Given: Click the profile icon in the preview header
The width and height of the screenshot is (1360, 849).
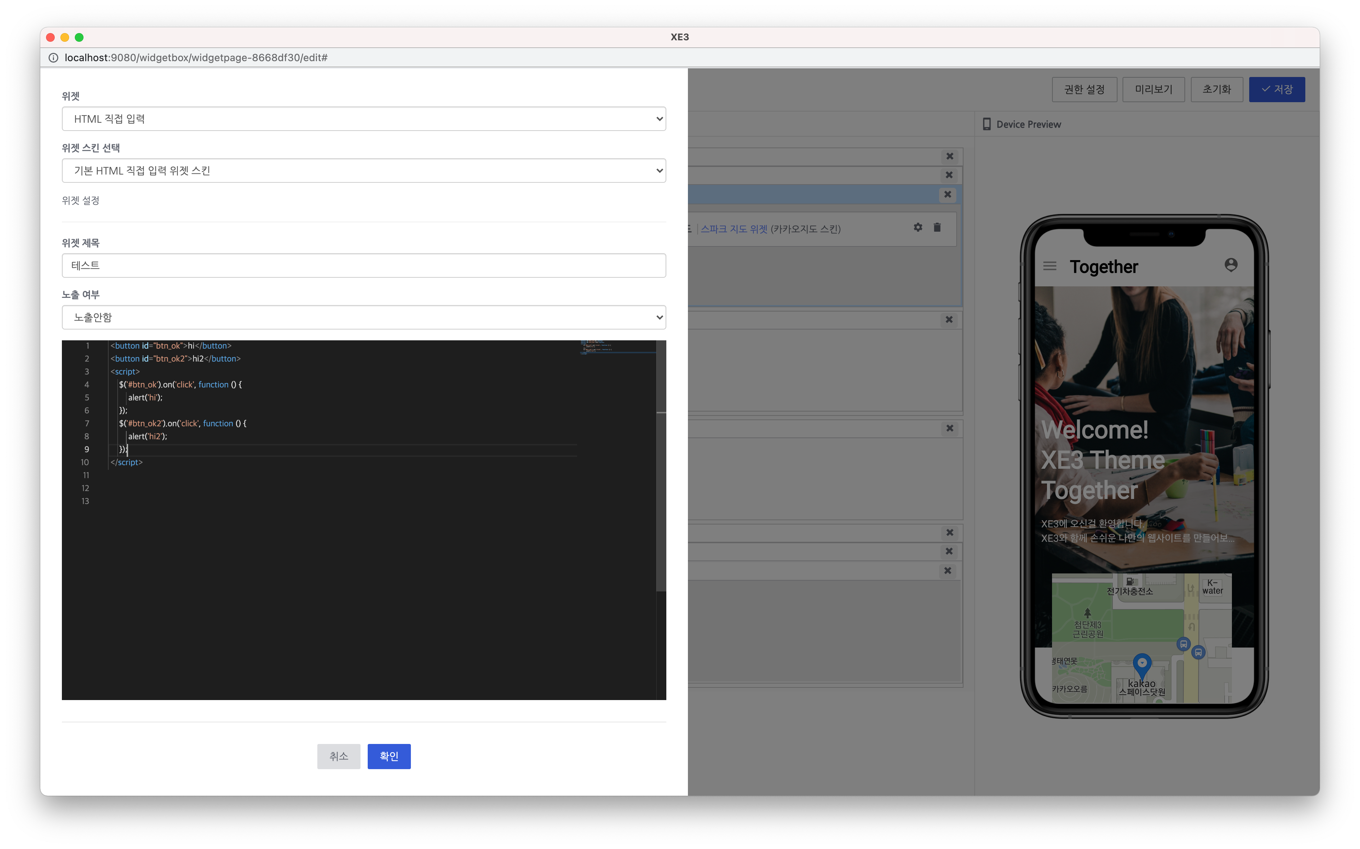Looking at the screenshot, I should point(1231,264).
